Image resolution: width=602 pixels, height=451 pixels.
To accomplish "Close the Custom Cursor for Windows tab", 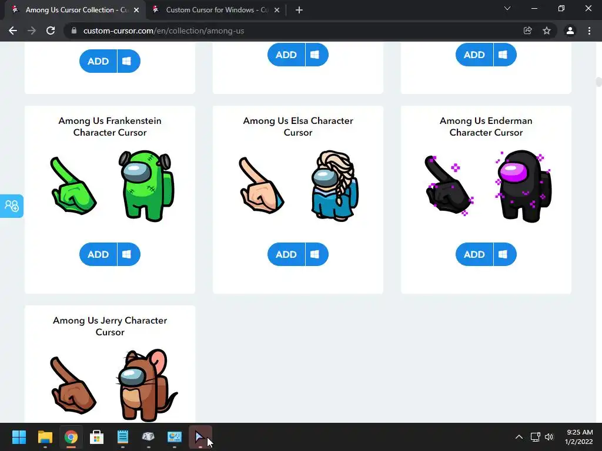I will click(277, 10).
